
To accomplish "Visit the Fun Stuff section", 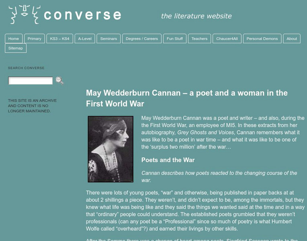I will tap(175, 39).
